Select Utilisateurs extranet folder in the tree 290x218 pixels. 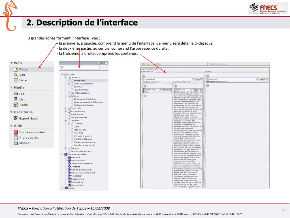point(82,163)
